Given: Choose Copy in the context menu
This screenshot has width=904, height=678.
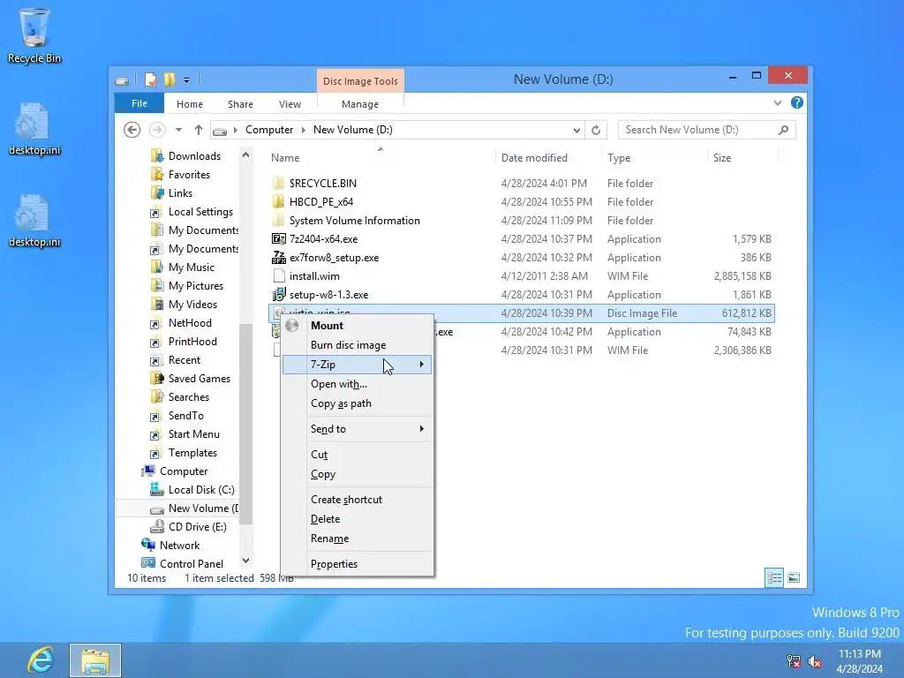Looking at the screenshot, I should [358, 474].
